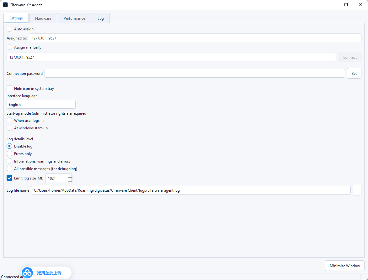
Task: Select Disable log radio button
Action: pyautogui.click(x=9, y=146)
